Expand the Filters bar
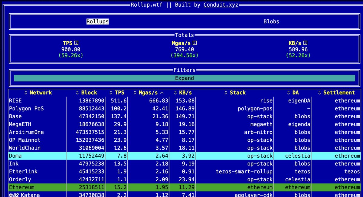The width and height of the screenshot is (363, 197). 185,78
